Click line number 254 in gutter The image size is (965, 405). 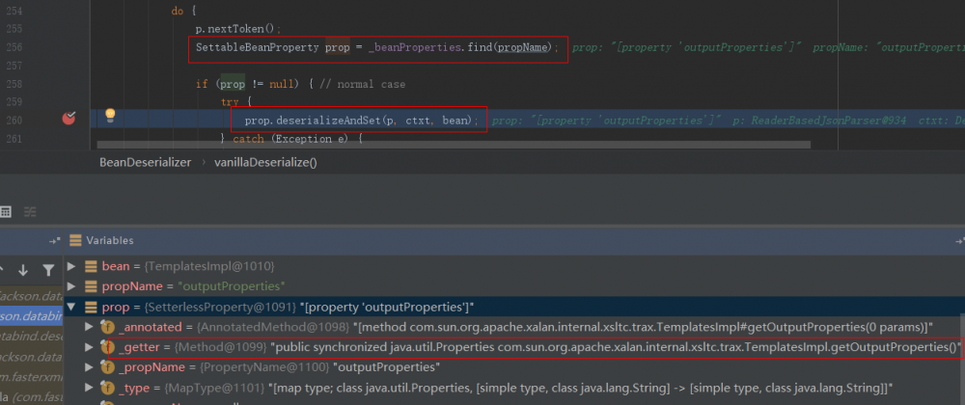pos(16,11)
